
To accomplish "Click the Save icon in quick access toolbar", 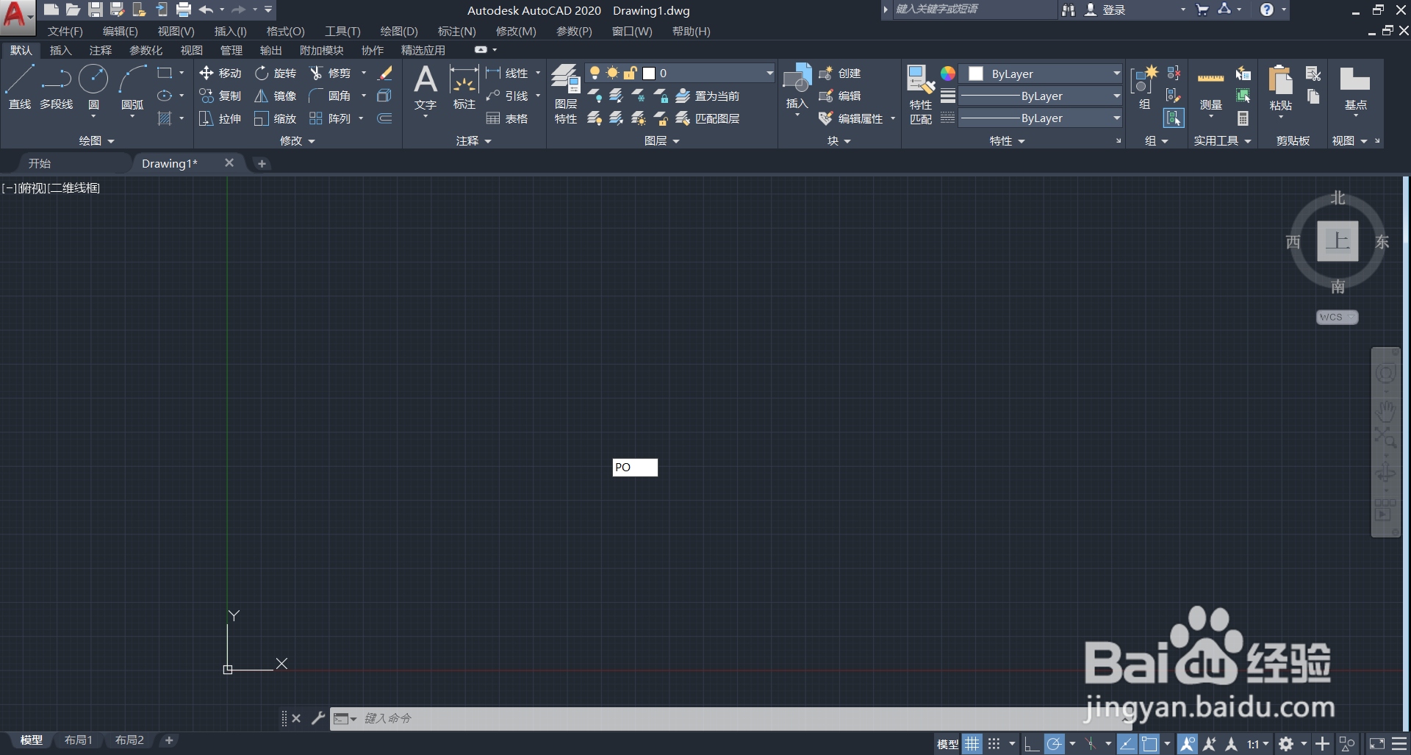I will point(95,10).
